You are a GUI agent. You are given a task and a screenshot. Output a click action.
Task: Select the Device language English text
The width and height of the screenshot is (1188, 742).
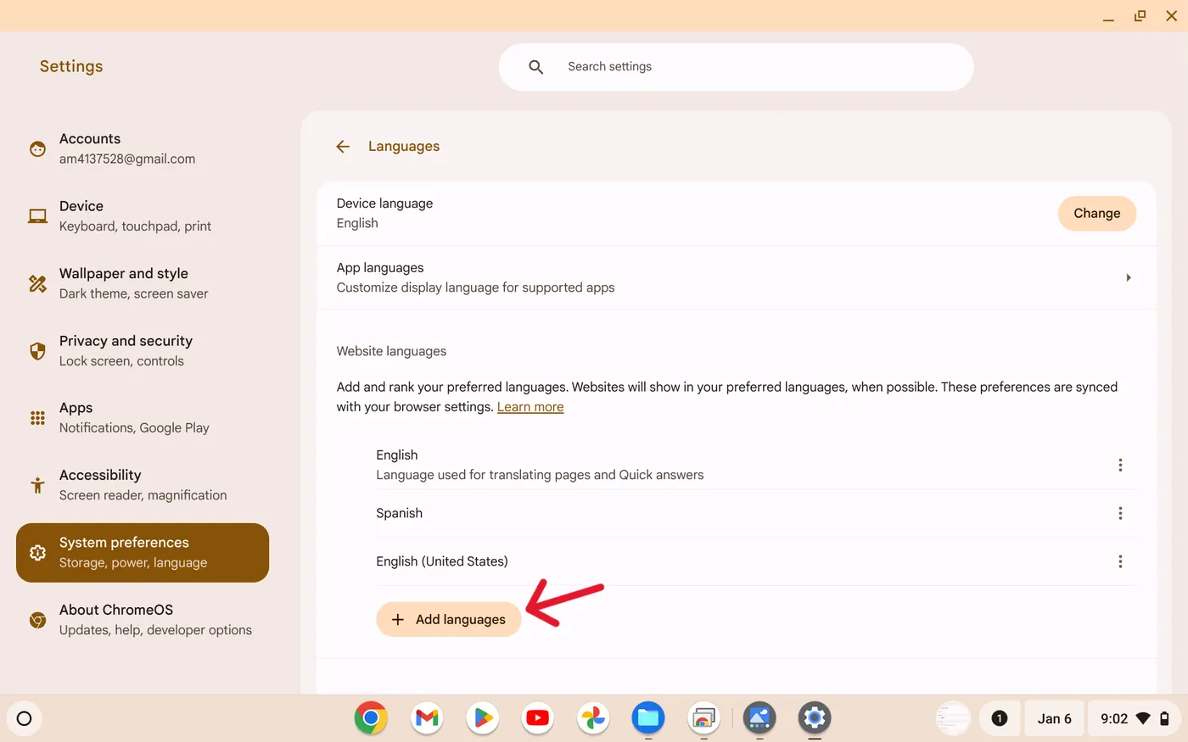357,223
